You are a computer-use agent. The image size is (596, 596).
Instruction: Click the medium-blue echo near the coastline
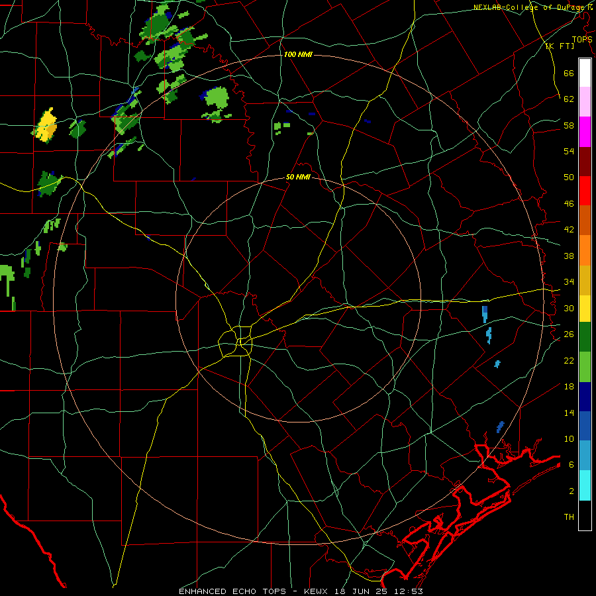point(500,427)
